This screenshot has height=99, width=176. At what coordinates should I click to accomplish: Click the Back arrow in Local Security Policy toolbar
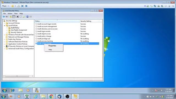coord(4,17)
